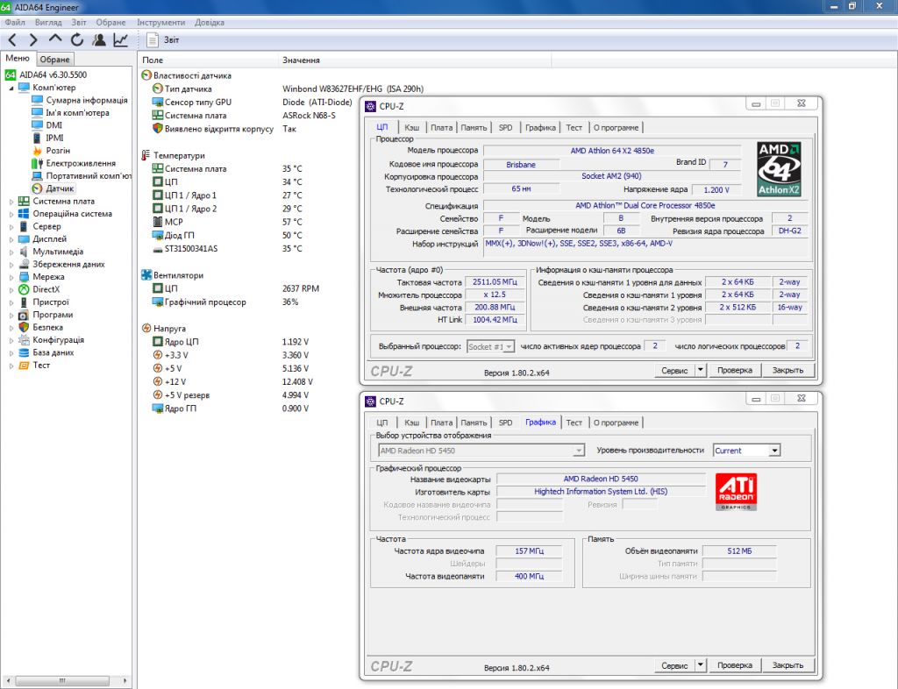The image size is (898, 689).
Task: Expand the Мультимедіа tree node
Action: click(11, 252)
